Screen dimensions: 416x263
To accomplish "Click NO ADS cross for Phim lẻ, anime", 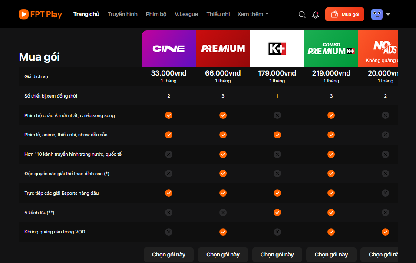I will pos(385,135).
